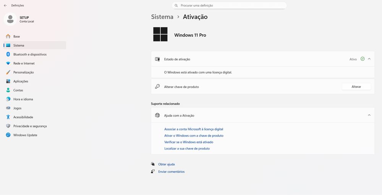Click the Enviar comentários icon
This screenshot has height=195, width=382.
(x=153, y=172)
